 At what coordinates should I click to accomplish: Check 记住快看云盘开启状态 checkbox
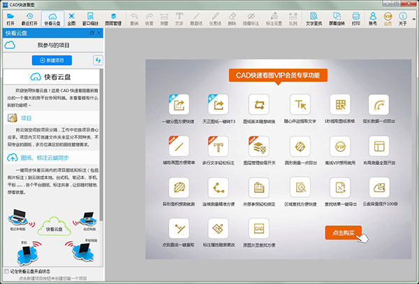pyautogui.click(x=6, y=271)
